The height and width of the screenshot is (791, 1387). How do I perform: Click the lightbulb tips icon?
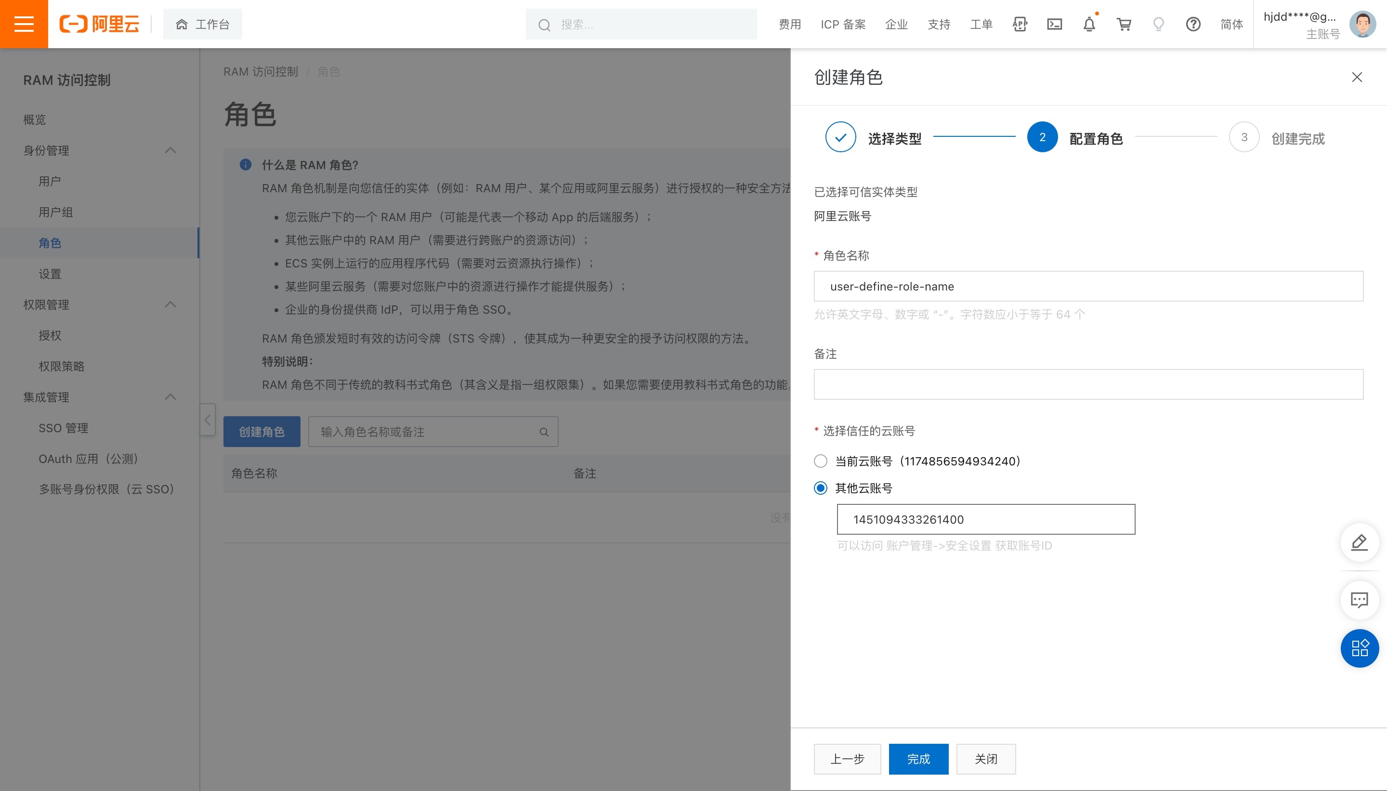[x=1158, y=24]
